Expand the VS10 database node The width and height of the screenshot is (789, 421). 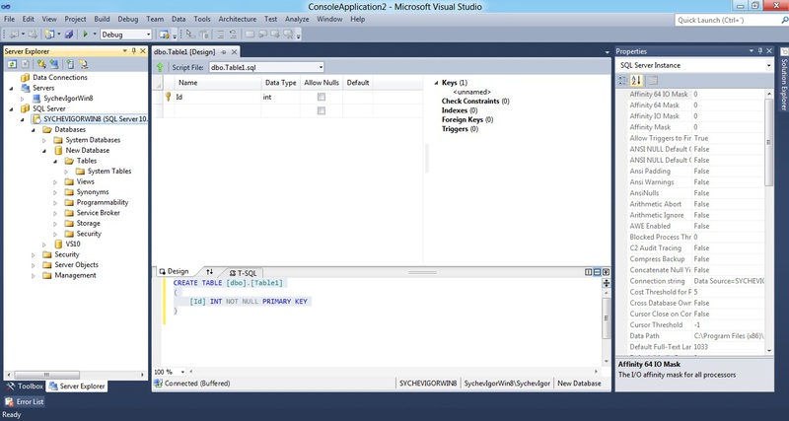click(x=44, y=245)
